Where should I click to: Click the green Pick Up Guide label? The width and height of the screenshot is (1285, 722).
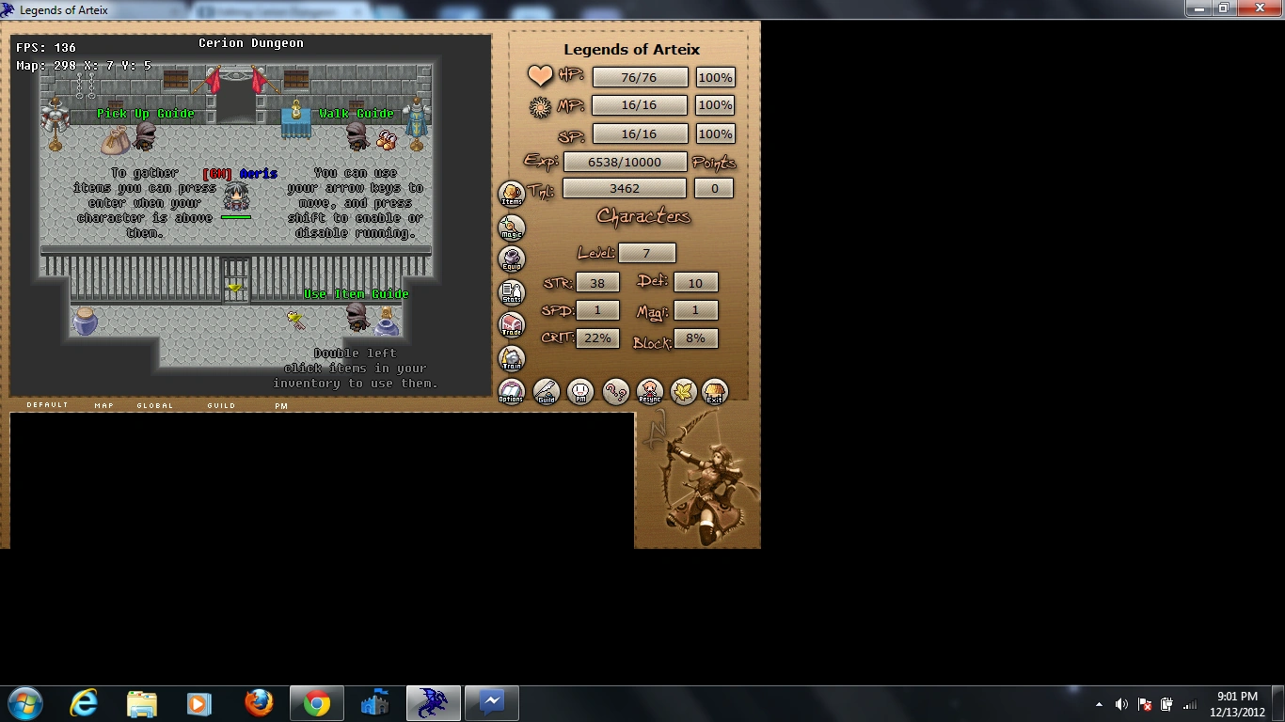tap(146, 114)
